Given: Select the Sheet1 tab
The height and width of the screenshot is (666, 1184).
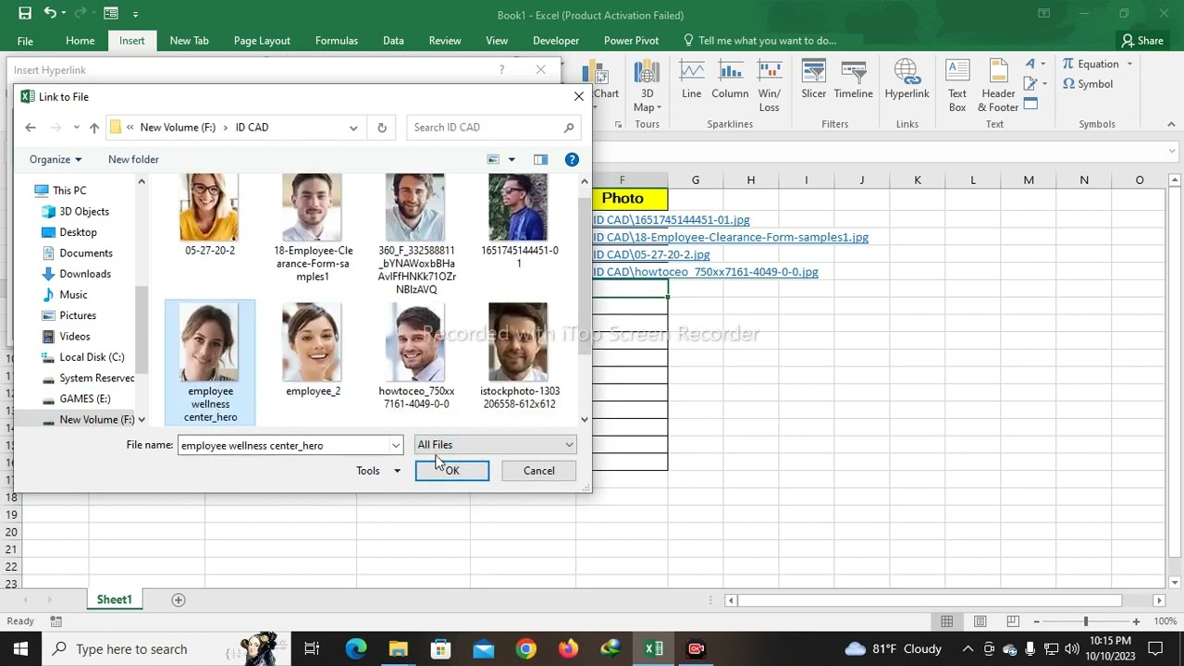Looking at the screenshot, I should pyautogui.click(x=115, y=599).
